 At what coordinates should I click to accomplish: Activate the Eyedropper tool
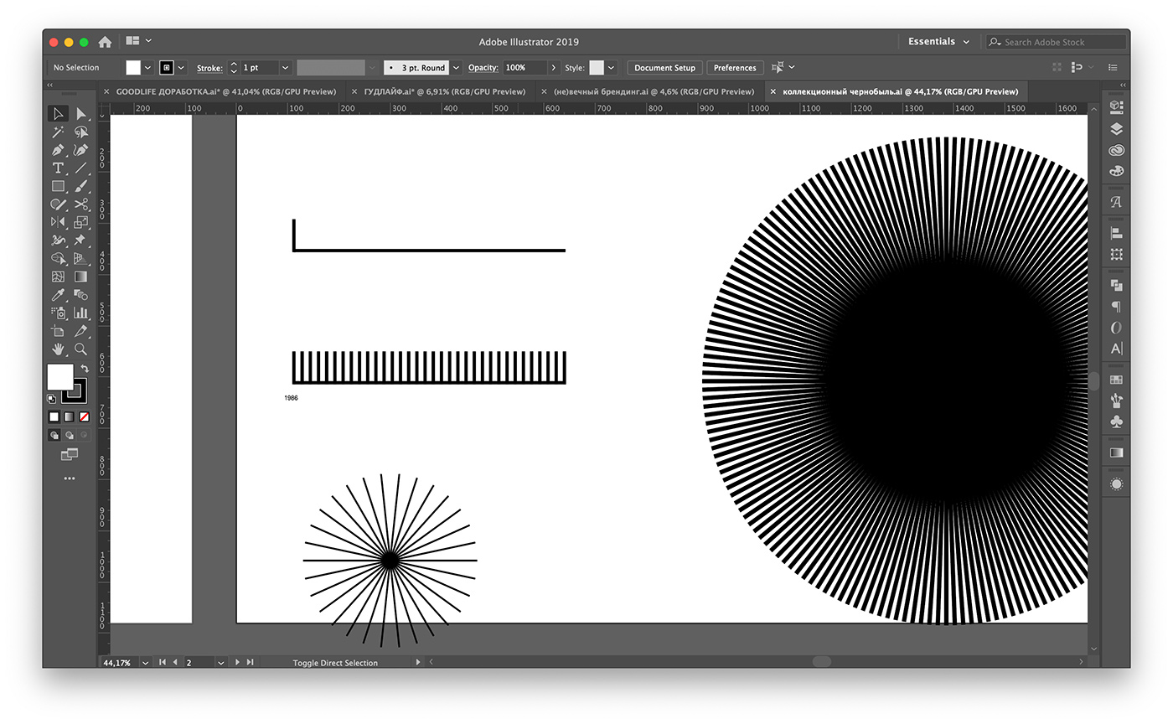coord(58,295)
